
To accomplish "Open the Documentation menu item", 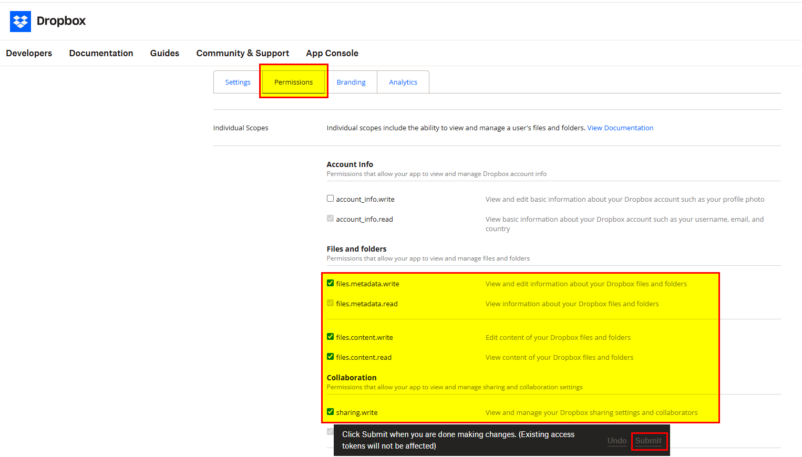I will (101, 53).
